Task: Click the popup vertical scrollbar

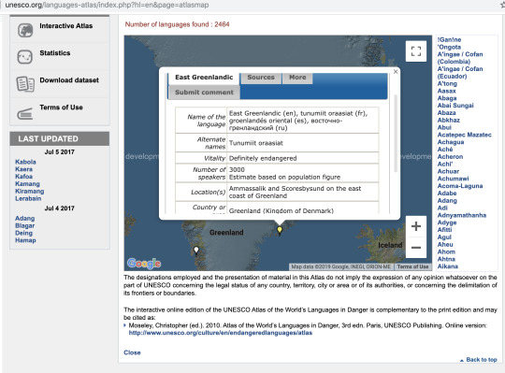Action: coord(396,134)
